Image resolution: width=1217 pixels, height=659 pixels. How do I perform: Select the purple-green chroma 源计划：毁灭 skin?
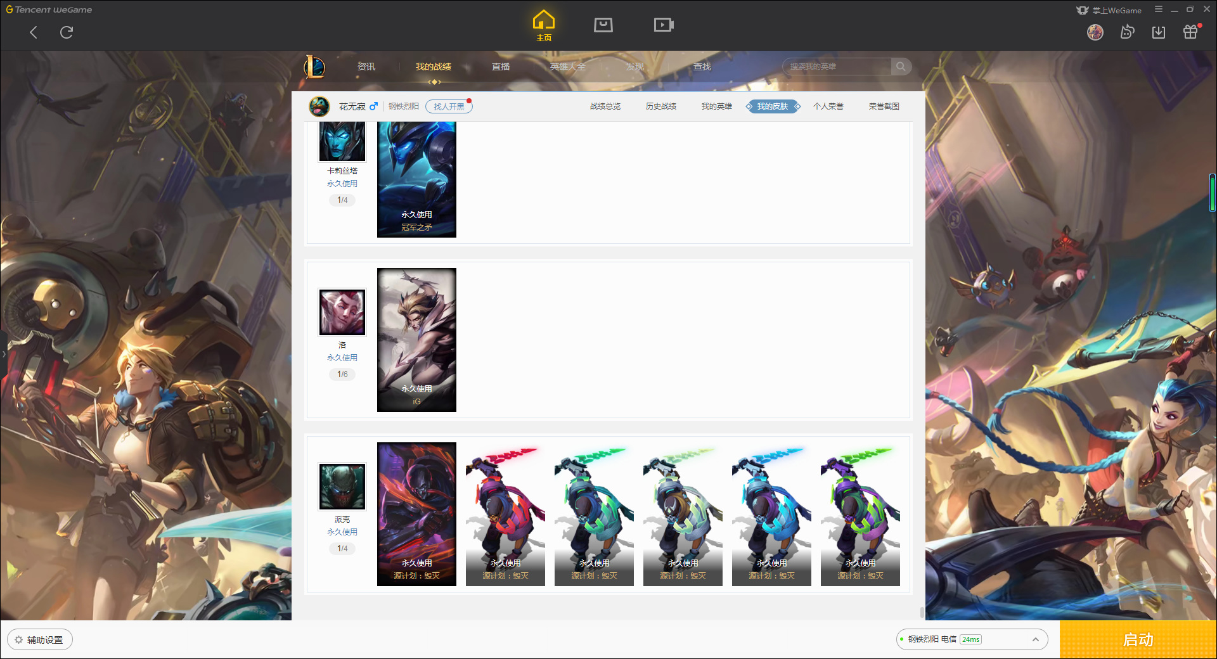coord(860,514)
